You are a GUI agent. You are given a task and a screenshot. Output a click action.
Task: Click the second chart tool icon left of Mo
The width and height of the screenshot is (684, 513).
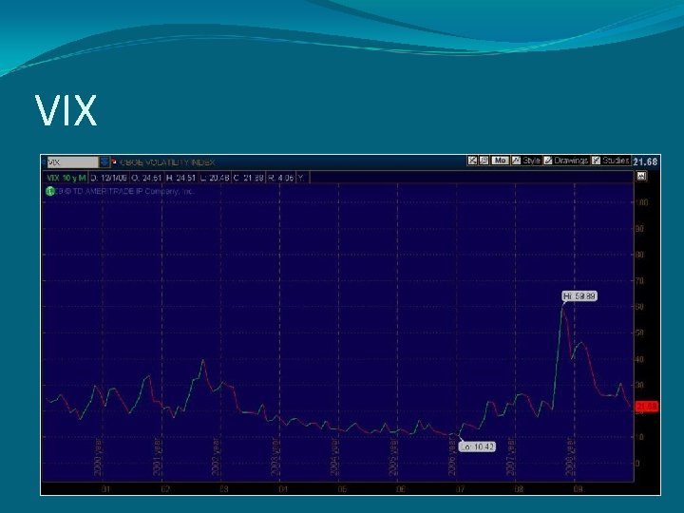click(484, 161)
